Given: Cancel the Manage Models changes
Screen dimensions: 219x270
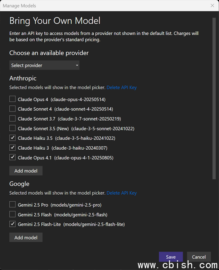Looking at the screenshot, I should coord(199,257).
